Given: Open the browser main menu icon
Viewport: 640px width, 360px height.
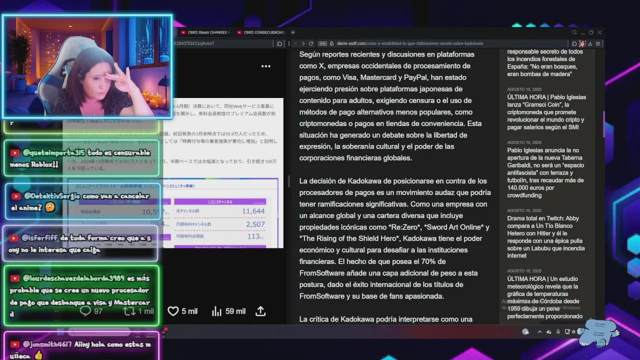Looking at the screenshot, I should pyautogui.click(x=598, y=43).
